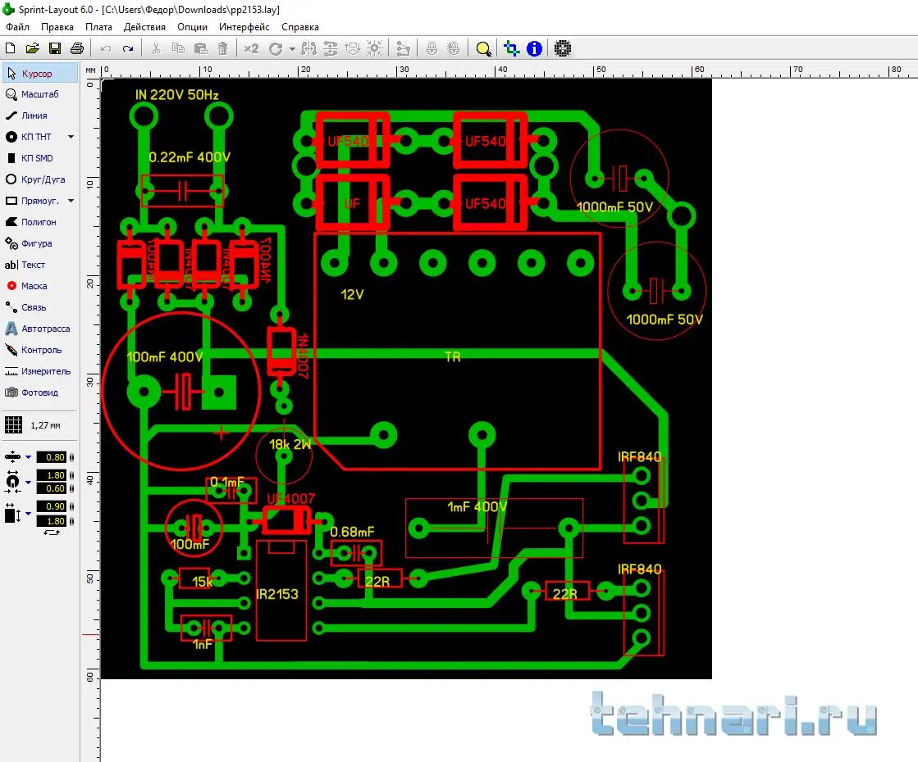Click the track width 0.80 value field
The width and height of the screenshot is (918, 762).
coord(53,457)
